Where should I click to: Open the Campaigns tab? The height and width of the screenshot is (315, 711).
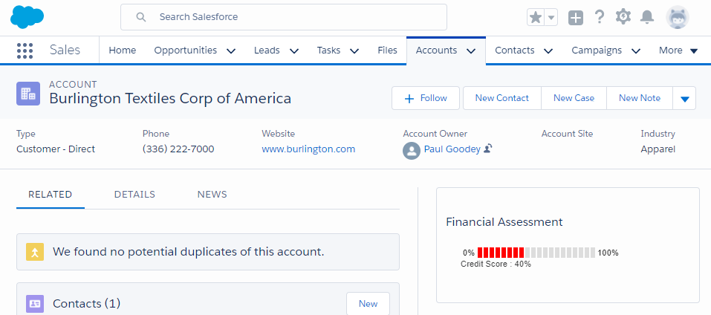597,51
